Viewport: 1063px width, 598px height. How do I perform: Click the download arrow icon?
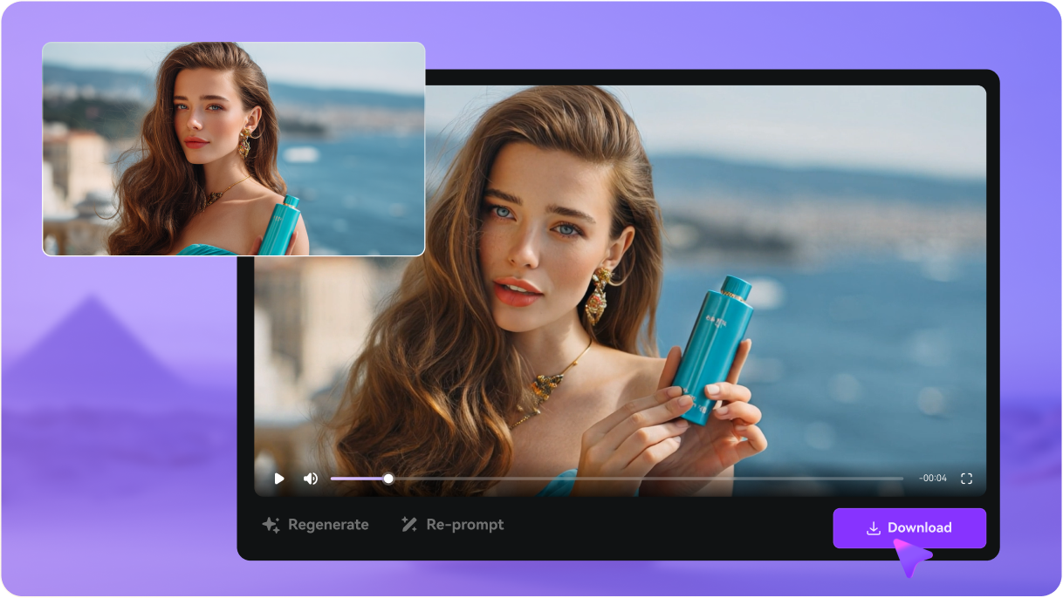click(873, 528)
